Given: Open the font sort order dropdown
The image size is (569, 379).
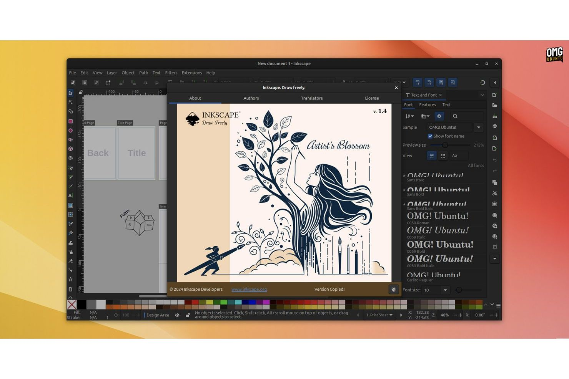Looking at the screenshot, I should coord(410,116).
